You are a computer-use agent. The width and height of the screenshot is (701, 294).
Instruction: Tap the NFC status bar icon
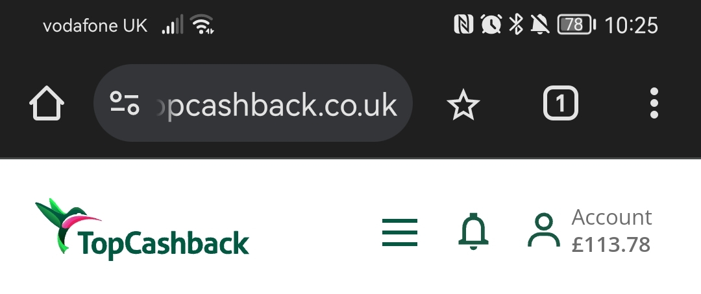click(463, 24)
